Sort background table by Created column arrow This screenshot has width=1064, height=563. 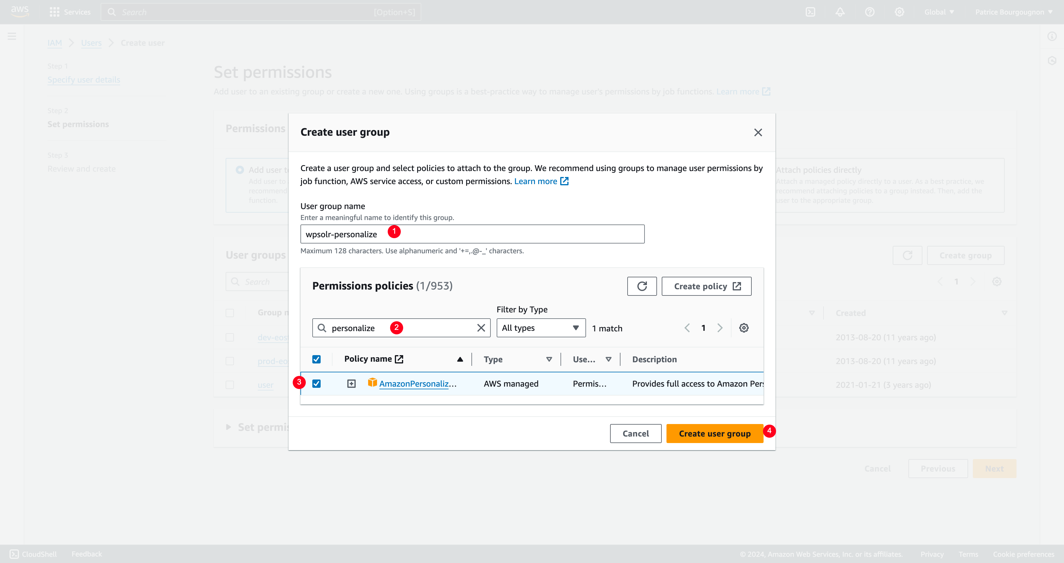pos(1005,313)
